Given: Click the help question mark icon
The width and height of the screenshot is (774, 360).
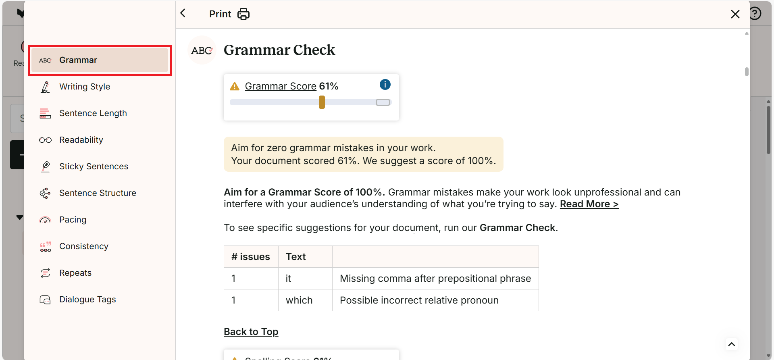Looking at the screenshot, I should coord(755,14).
